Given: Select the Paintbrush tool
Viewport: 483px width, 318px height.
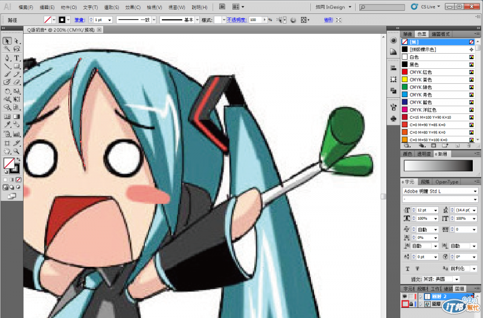Looking at the screenshot, I should pos(7,74).
